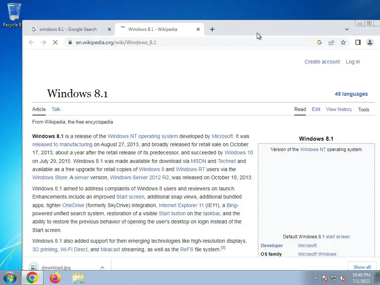The width and height of the screenshot is (380, 285).
Task: Open the Start button article link
Action: tap(172, 213)
